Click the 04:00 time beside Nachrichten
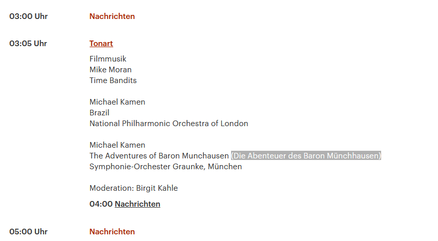This screenshot has width=438, height=241. [x=101, y=204]
